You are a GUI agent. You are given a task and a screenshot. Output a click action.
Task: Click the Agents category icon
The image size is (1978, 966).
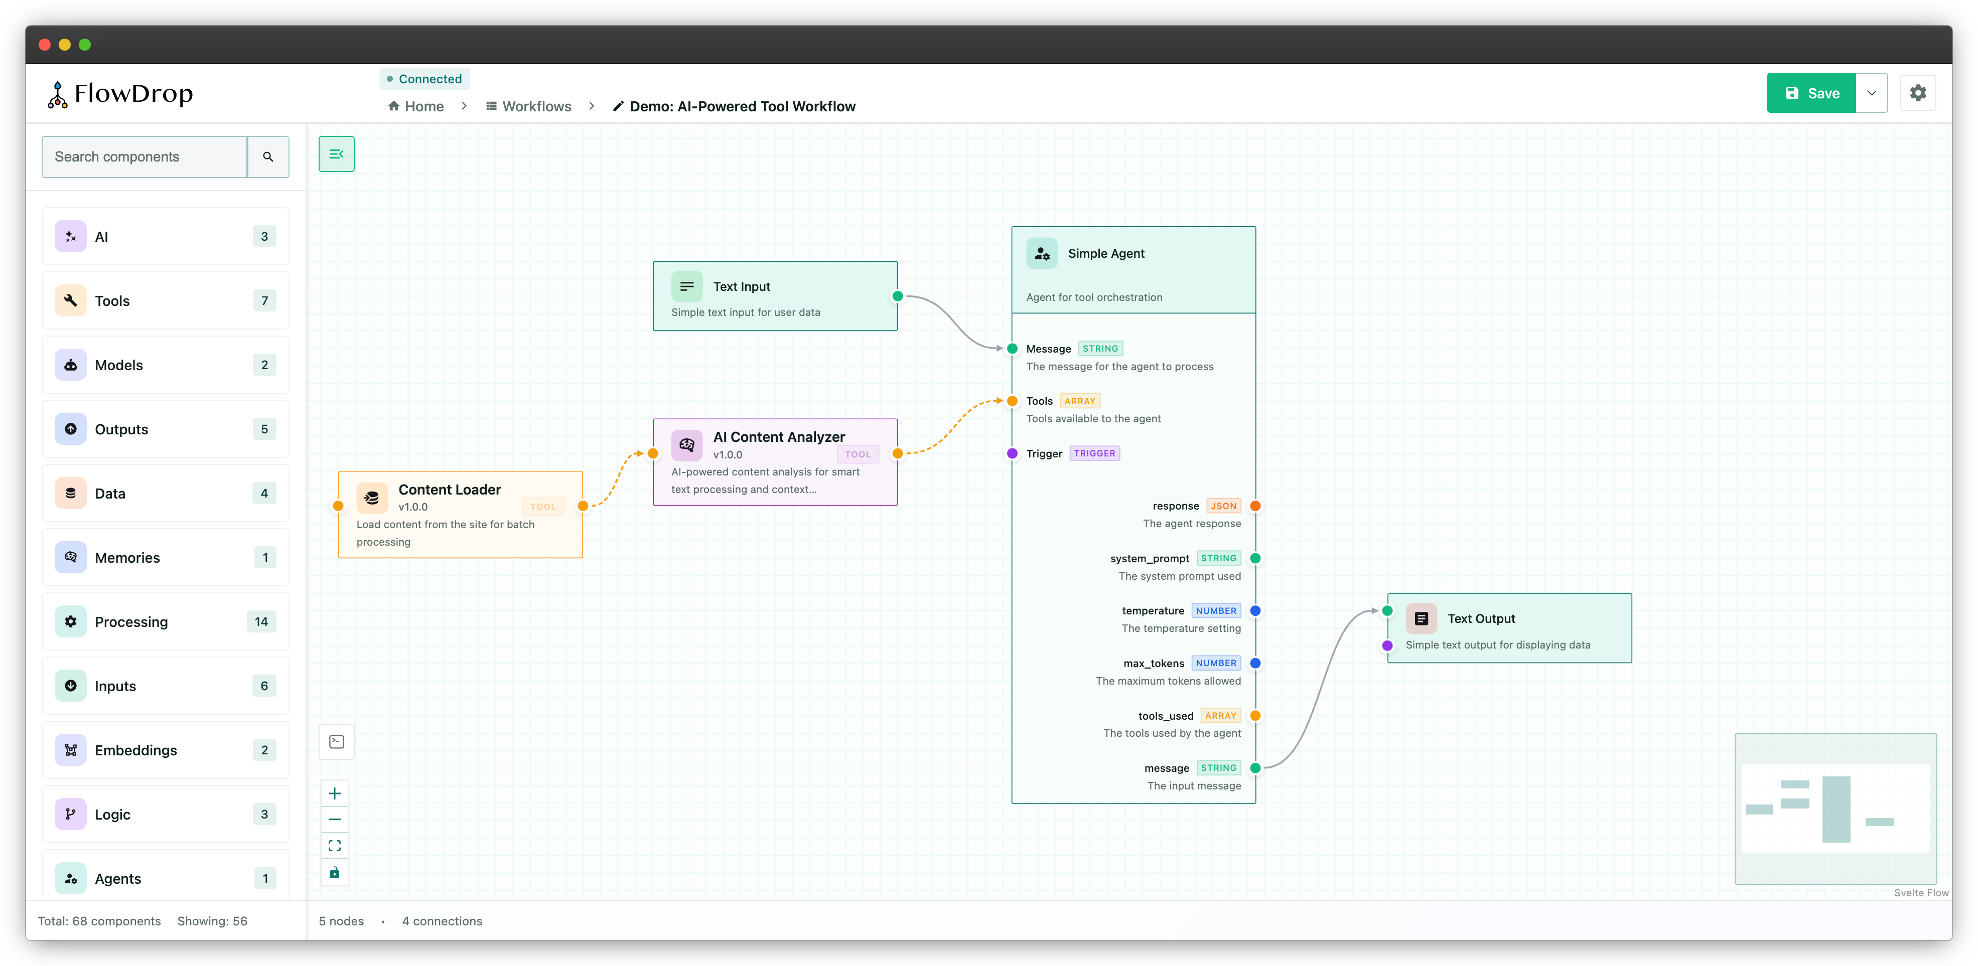[x=71, y=879]
